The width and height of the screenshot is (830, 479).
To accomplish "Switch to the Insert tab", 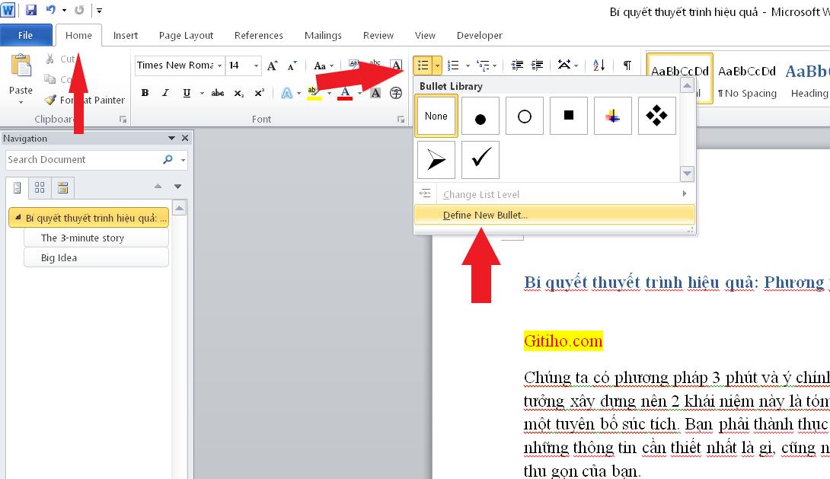I will 126,35.
